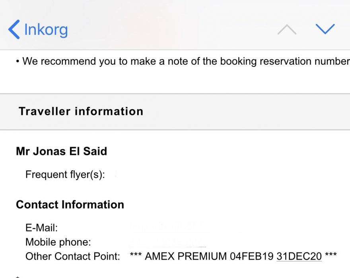Click the Frequent flyer(s) label
This screenshot has height=278, width=350.
point(65,174)
